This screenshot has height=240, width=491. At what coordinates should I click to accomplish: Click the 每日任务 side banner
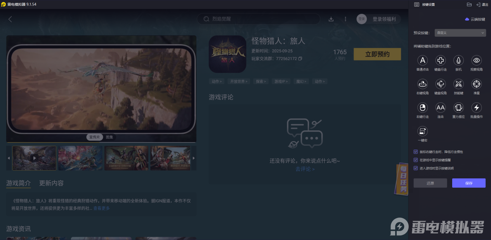(x=402, y=179)
